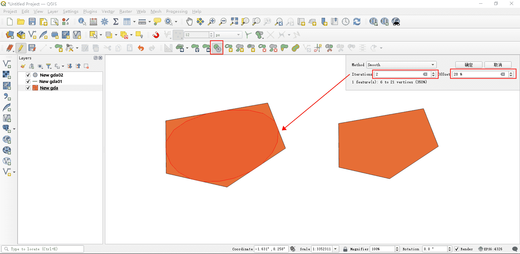The width and height of the screenshot is (520, 254).
Task: Open the Raster menu
Action: (126, 11)
